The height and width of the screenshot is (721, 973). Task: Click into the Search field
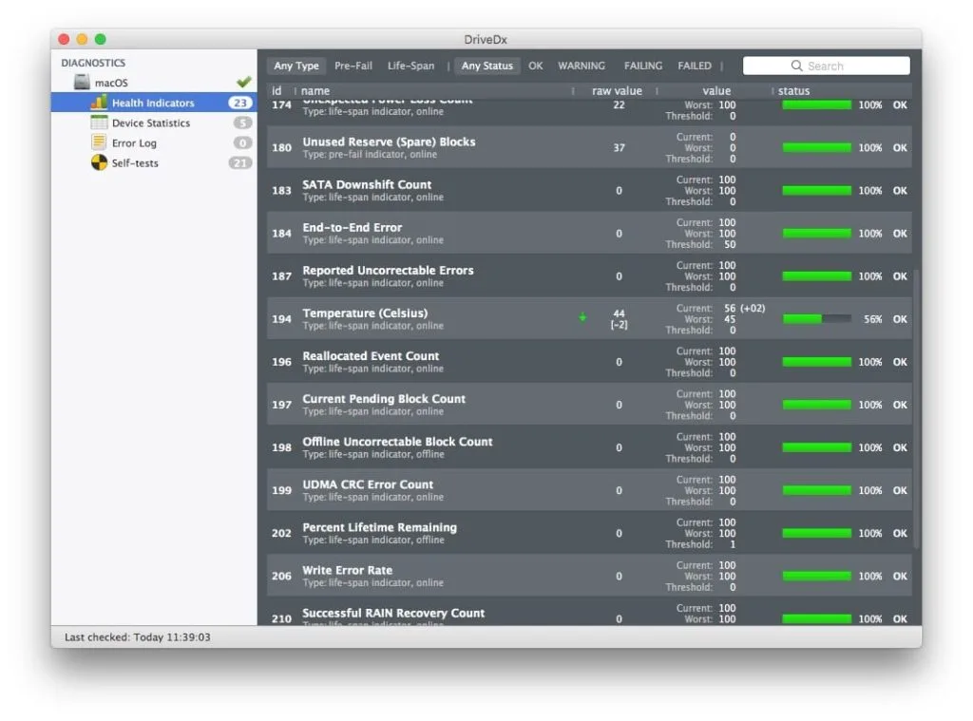click(x=826, y=66)
